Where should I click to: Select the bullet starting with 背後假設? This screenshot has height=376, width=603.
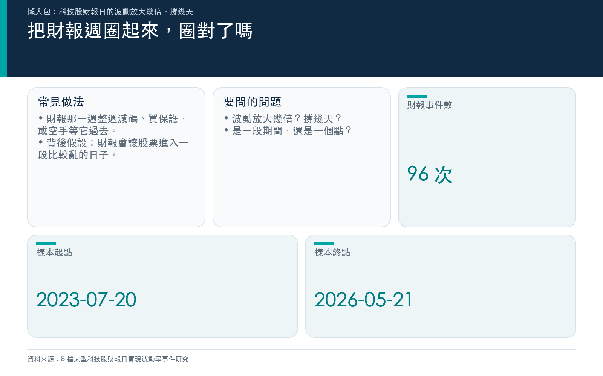[x=113, y=149]
